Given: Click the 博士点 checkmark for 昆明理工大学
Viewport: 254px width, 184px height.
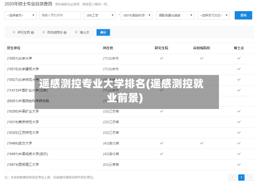Looking at the screenshot, I should pyautogui.click(x=239, y=164).
